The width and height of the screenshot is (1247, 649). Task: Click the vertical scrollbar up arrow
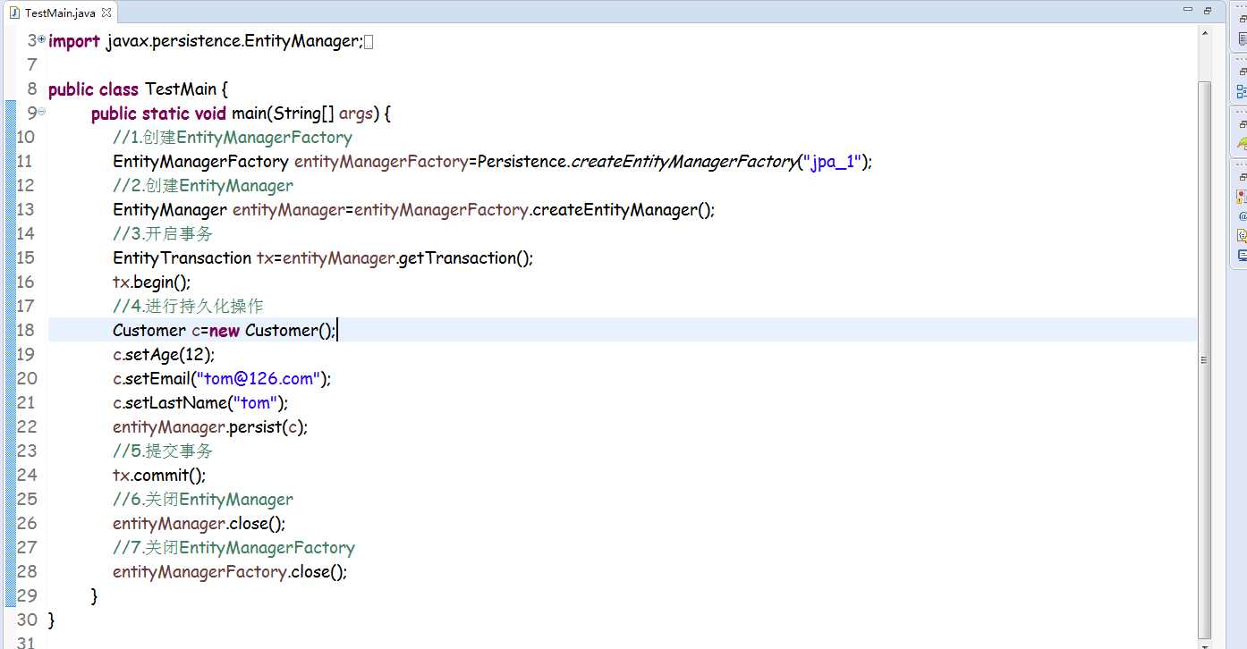coord(1204,34)
